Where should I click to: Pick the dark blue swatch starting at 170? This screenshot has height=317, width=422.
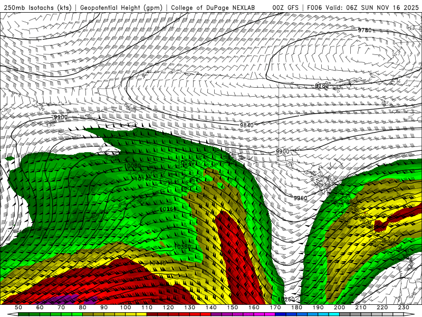[281, 314]
